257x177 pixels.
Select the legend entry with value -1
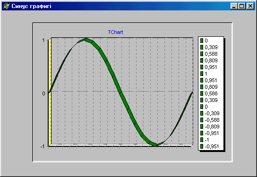[x=205, y=140]
